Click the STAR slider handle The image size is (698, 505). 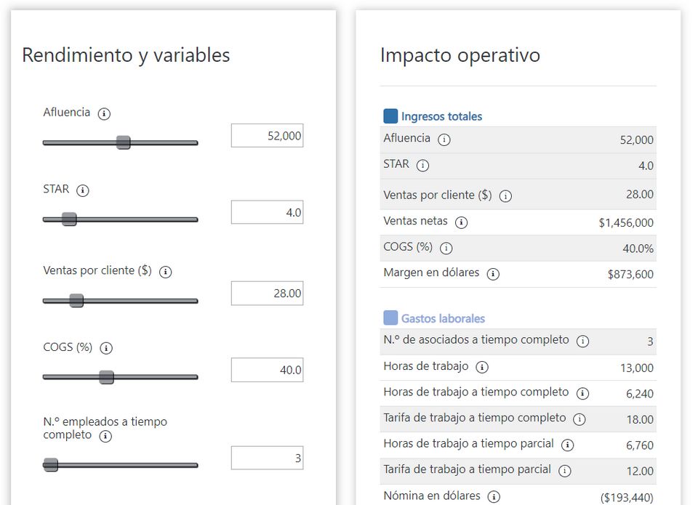click(69, 219)
